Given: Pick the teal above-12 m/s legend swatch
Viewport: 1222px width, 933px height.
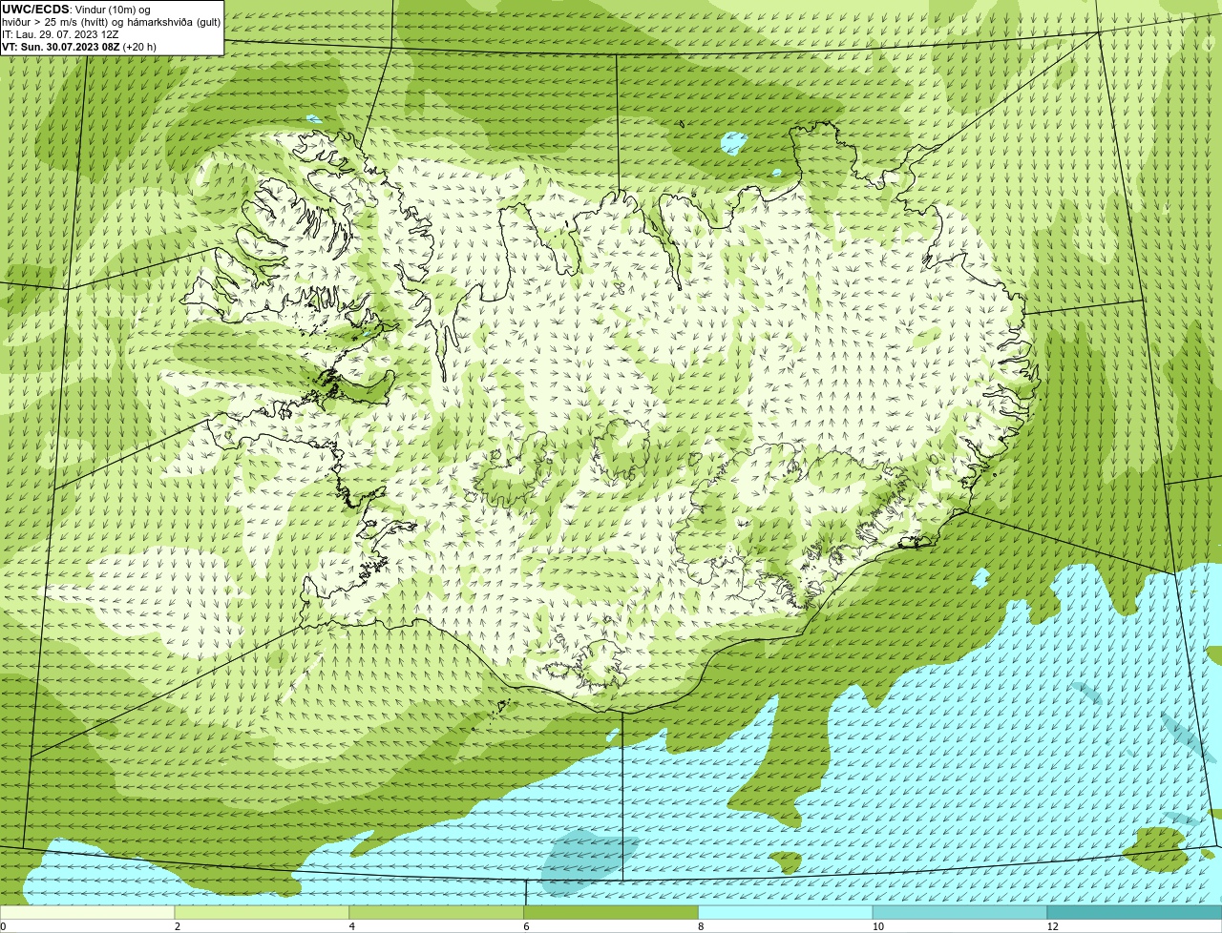Looking at the screenshot, I should (x=1134, y=913).
